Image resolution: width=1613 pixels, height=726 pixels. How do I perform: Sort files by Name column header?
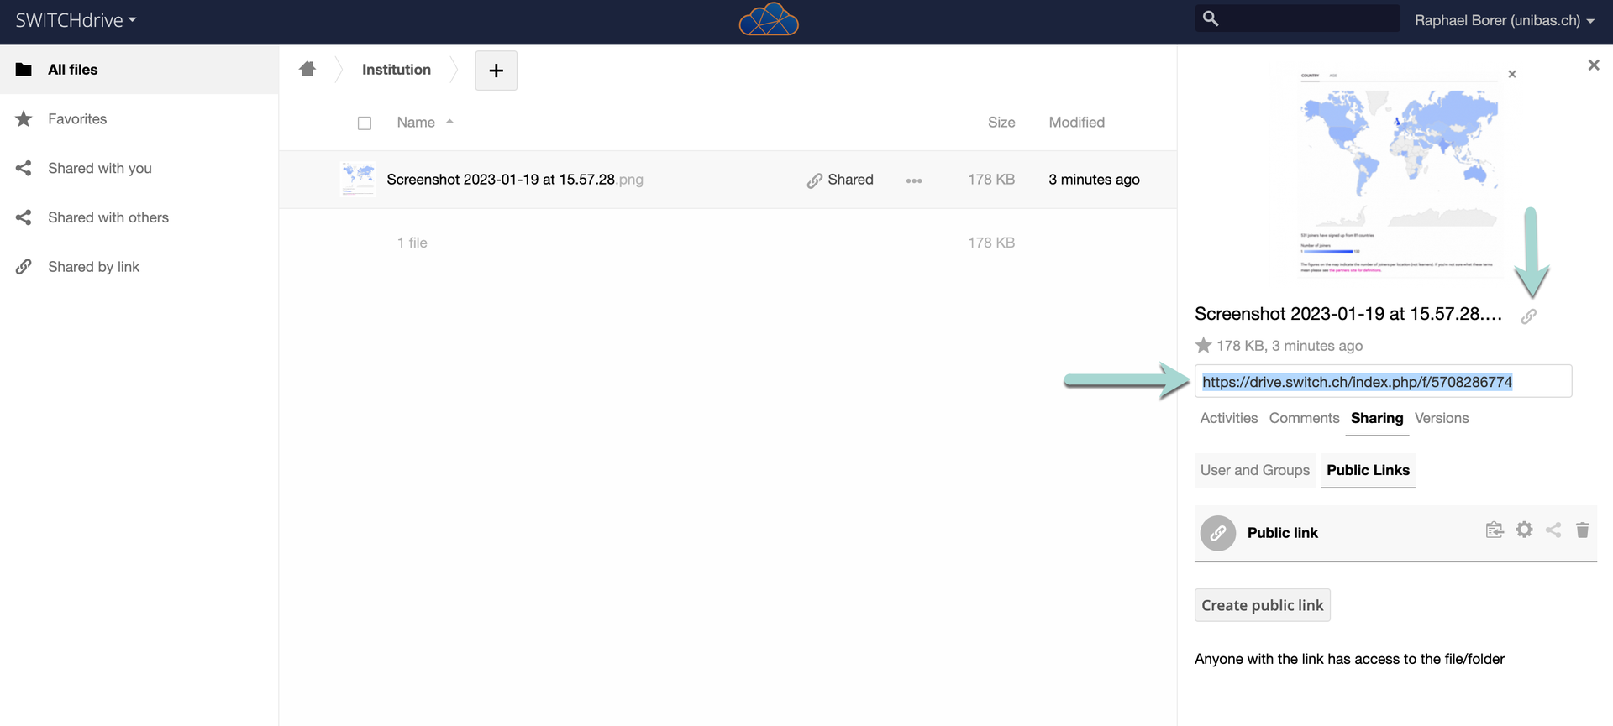[x=416, y=123]
